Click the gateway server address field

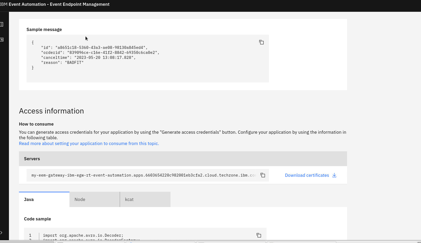(142, 175)
